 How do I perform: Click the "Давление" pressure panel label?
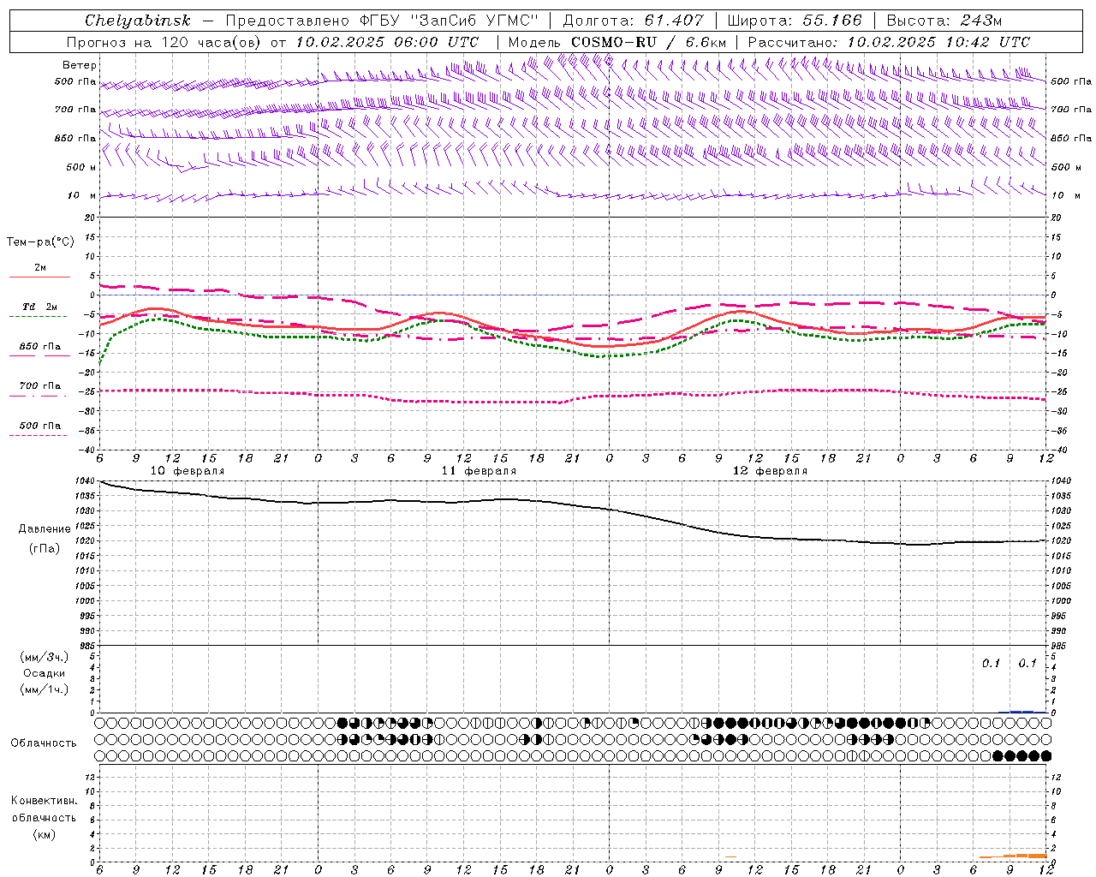pos(44,529)
